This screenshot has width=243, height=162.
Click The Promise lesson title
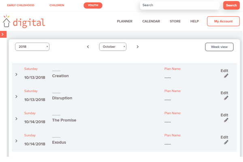tap(64, 120)
